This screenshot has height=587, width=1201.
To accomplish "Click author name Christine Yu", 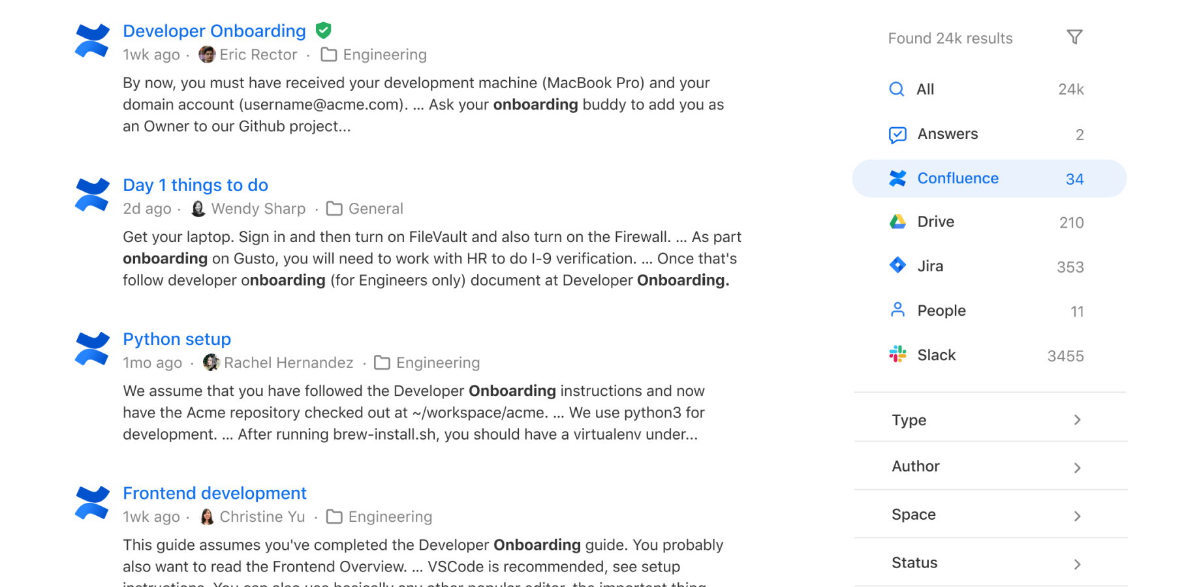I will (262, 517).
